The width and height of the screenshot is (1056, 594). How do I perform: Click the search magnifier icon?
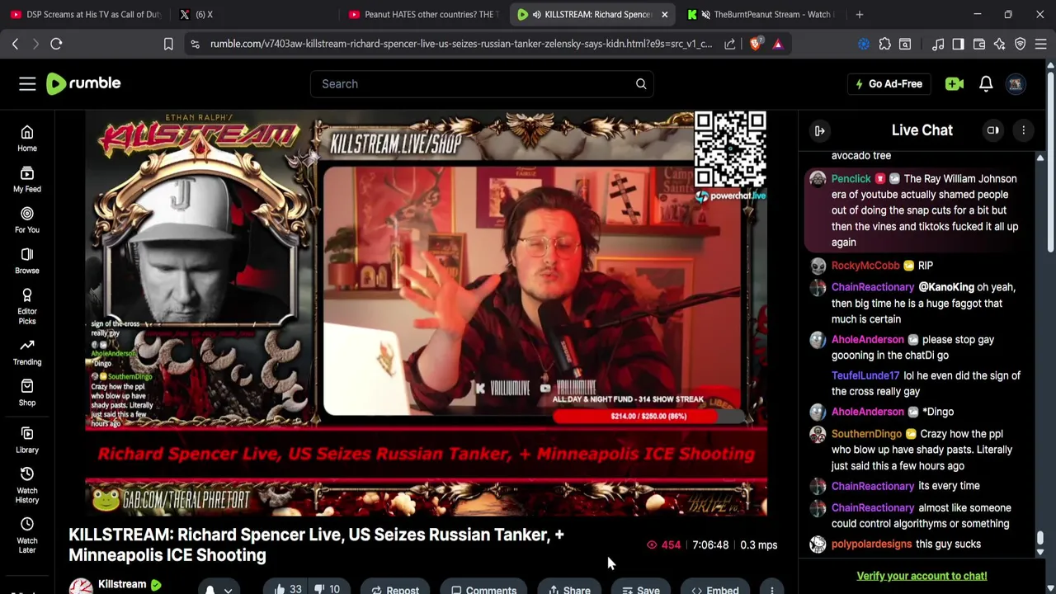coord(641,83)
